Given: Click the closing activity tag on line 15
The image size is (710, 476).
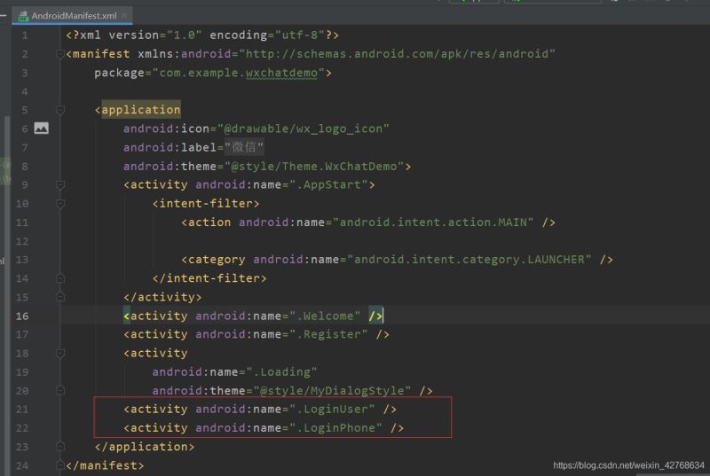Looking at the screenshot, I should click(x=162, y=297).
